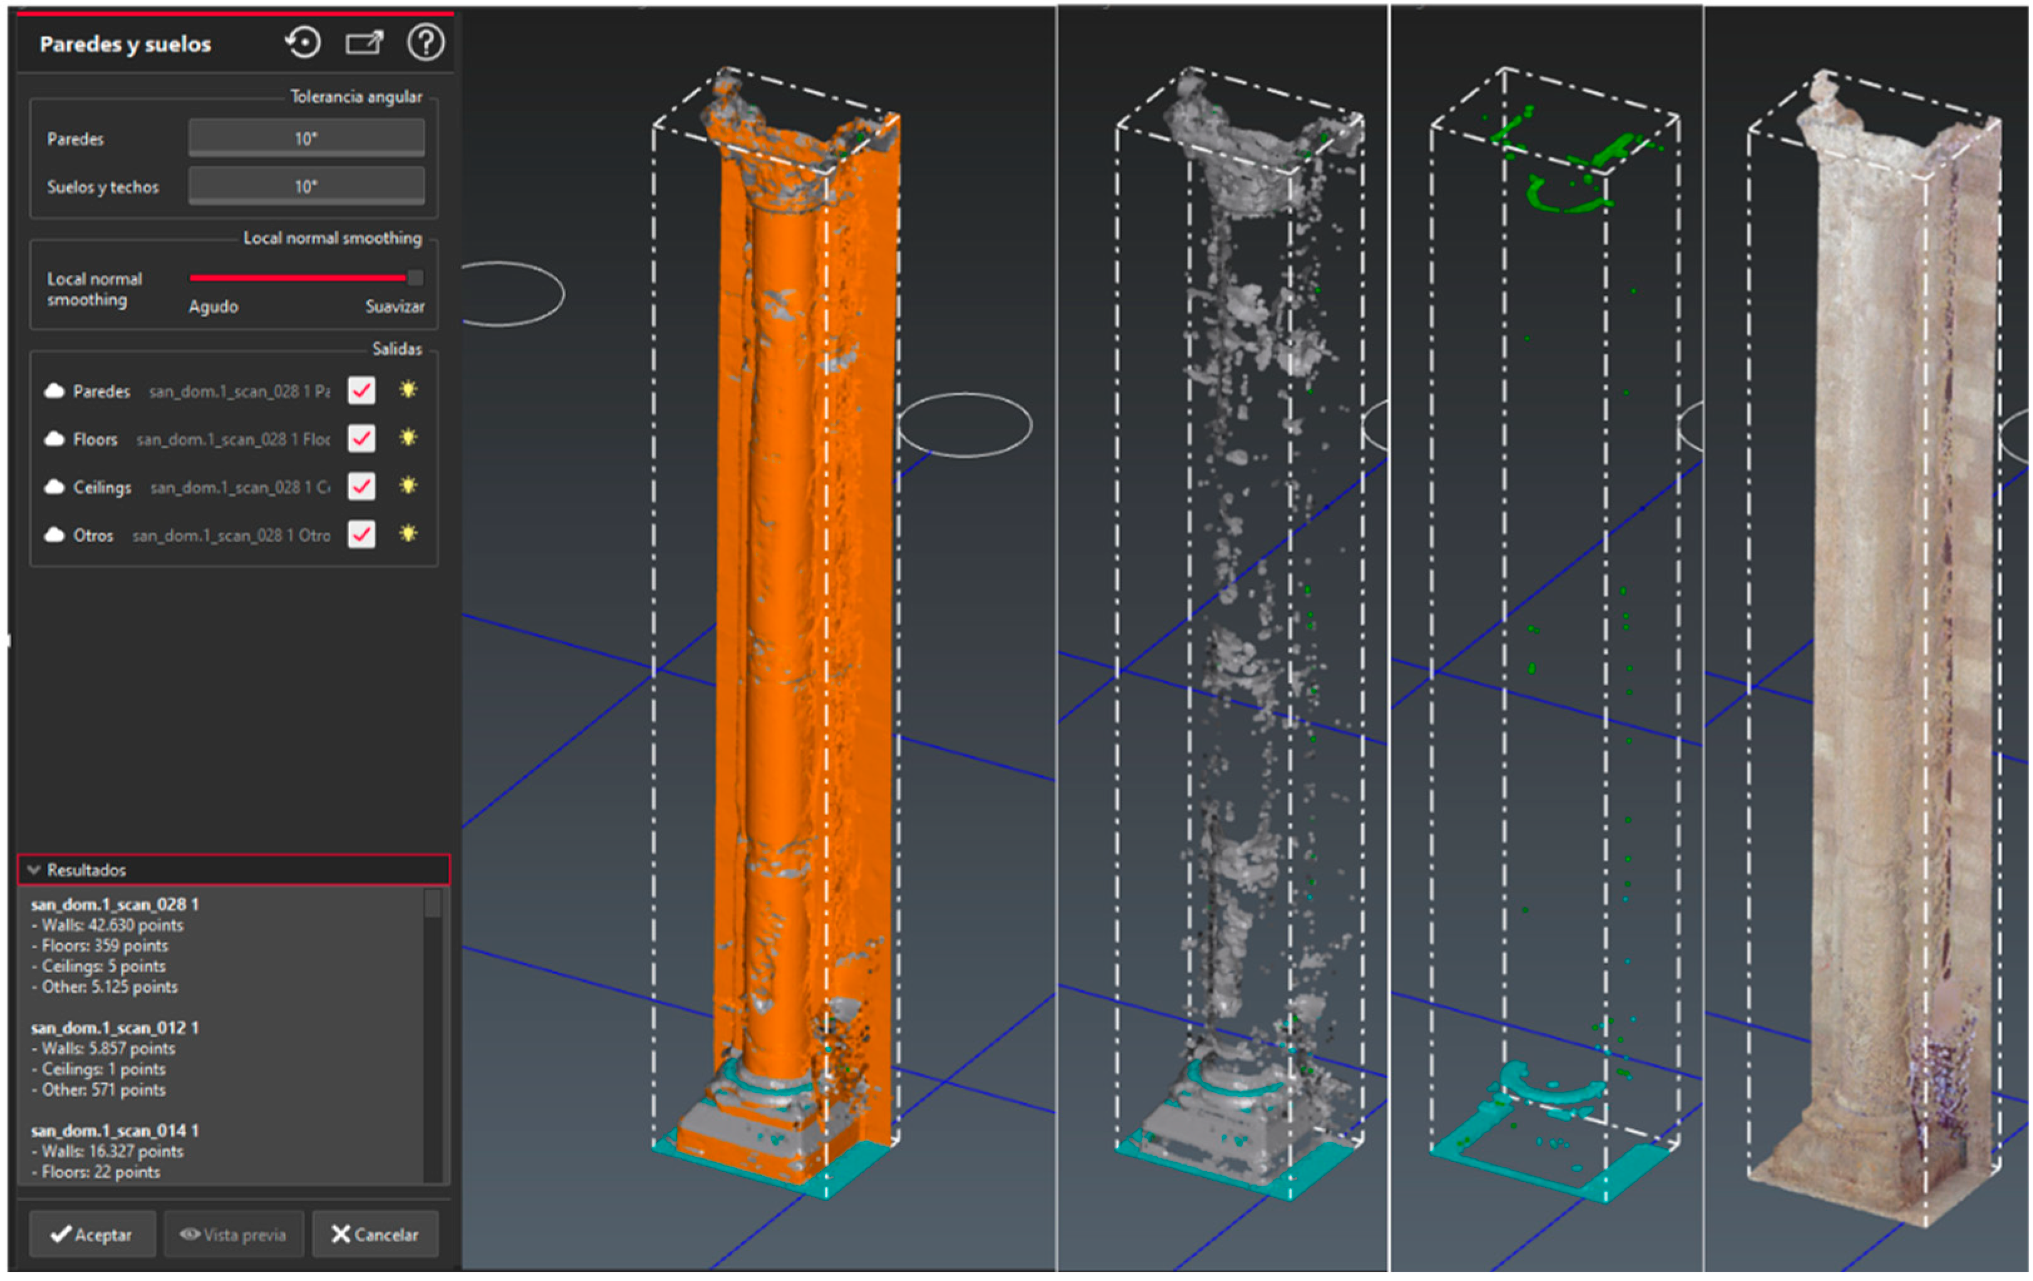Click the light bulb icon for Paredes output
The height and width of the screenshot is (1281, 2033).
pos(408,390)
